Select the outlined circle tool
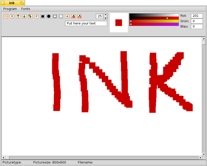 (x=61, y=16)
